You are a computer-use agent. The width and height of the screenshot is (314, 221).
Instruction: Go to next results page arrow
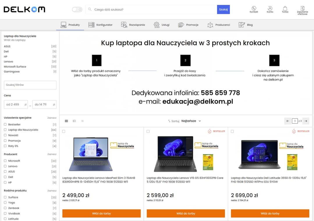pos(306,121)
